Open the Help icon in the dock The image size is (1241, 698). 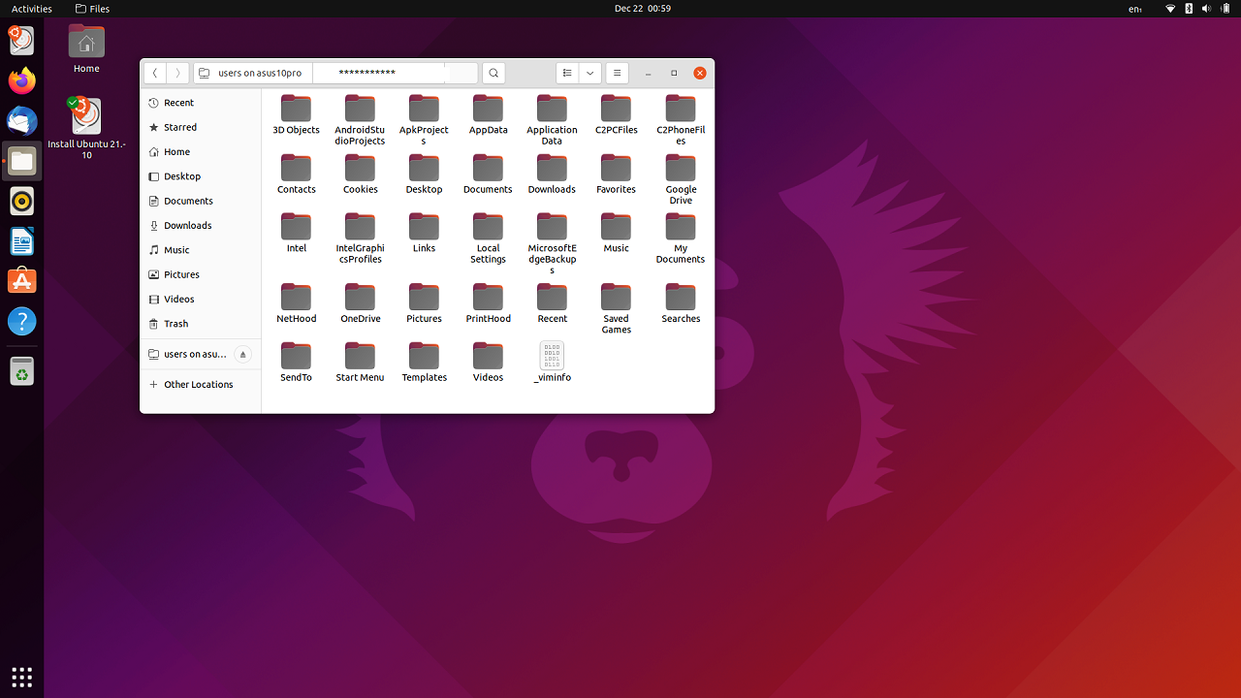21,321
